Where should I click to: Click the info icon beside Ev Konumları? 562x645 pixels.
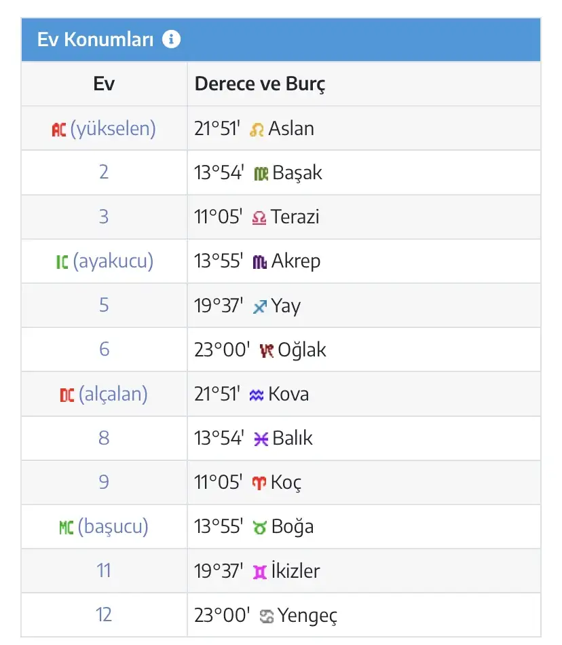click(x=172, y=39)
